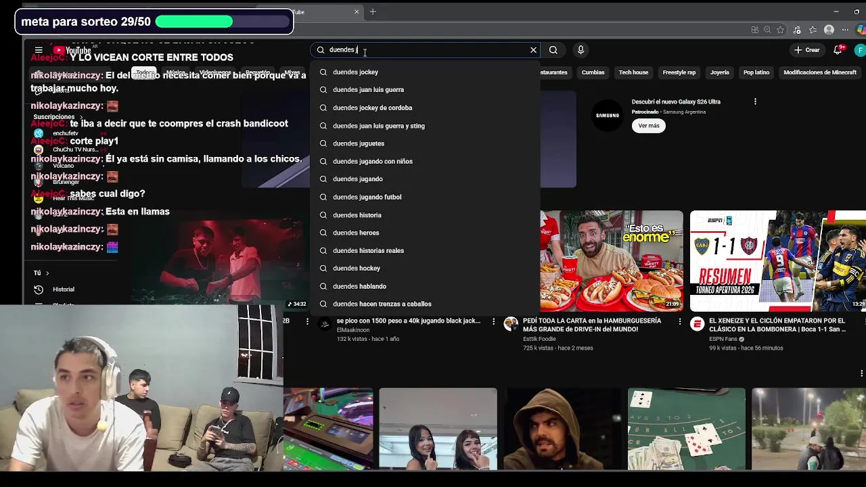The image size is (866, 487).
Task: Select suggestion 'duendes jockey de cordoba'
Action: click(426, 108)
